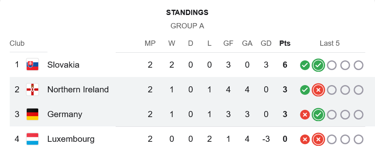Open the Northern Ireland team link
The height and width of the screenshot is (158, 375).
point(78,90)
